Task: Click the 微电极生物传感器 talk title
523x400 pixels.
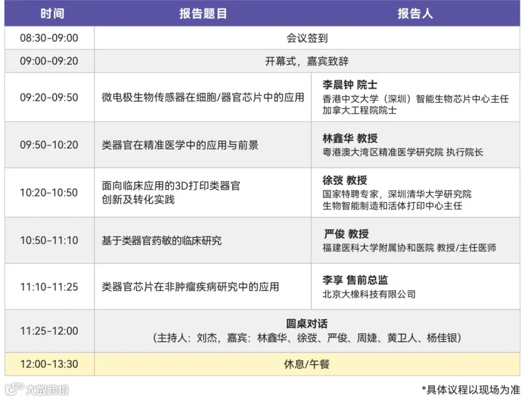Action: 203,98
